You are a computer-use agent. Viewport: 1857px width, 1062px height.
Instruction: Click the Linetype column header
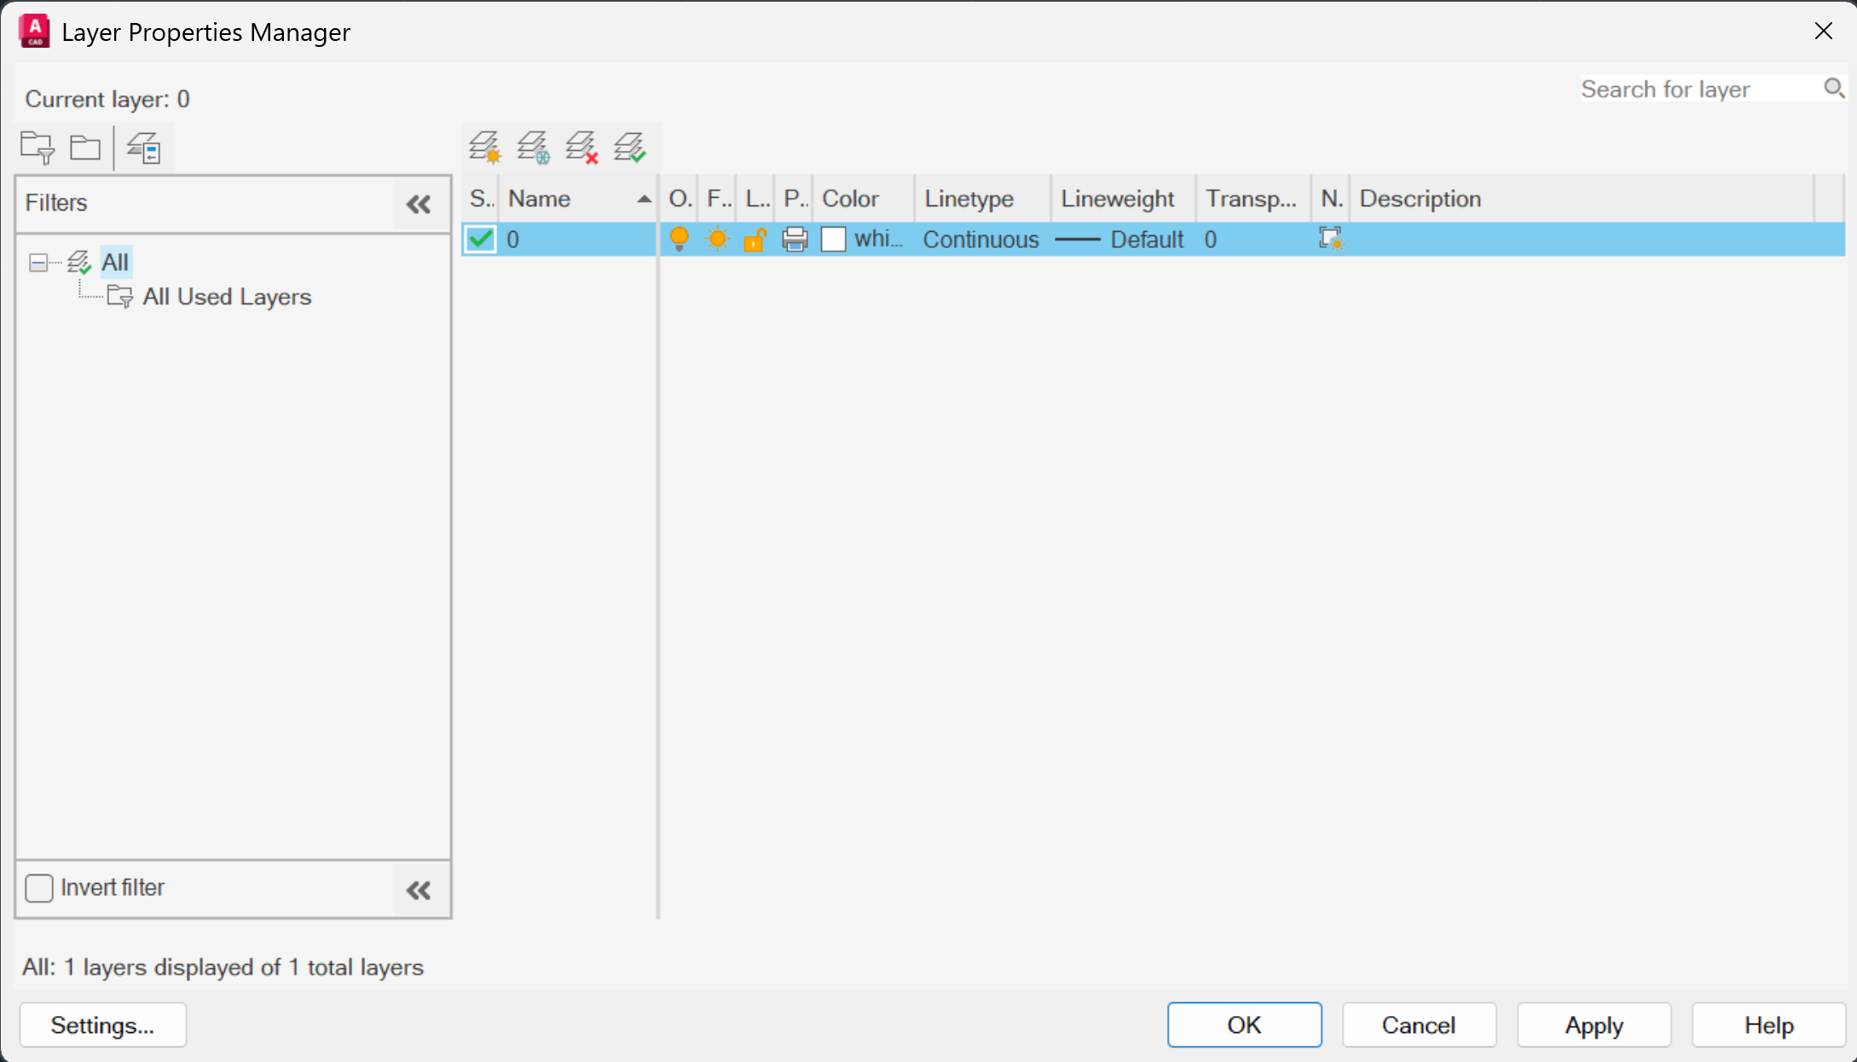click(x=983, y=199)
